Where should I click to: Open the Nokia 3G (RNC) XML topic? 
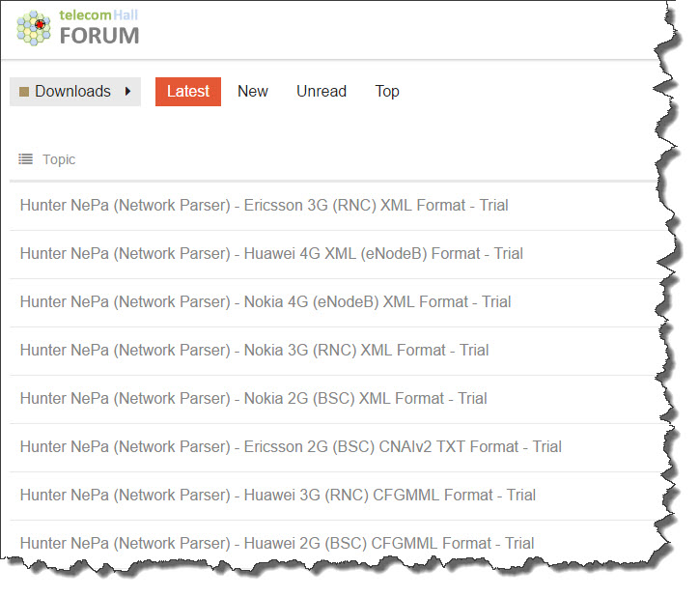(x=255, y=351)
